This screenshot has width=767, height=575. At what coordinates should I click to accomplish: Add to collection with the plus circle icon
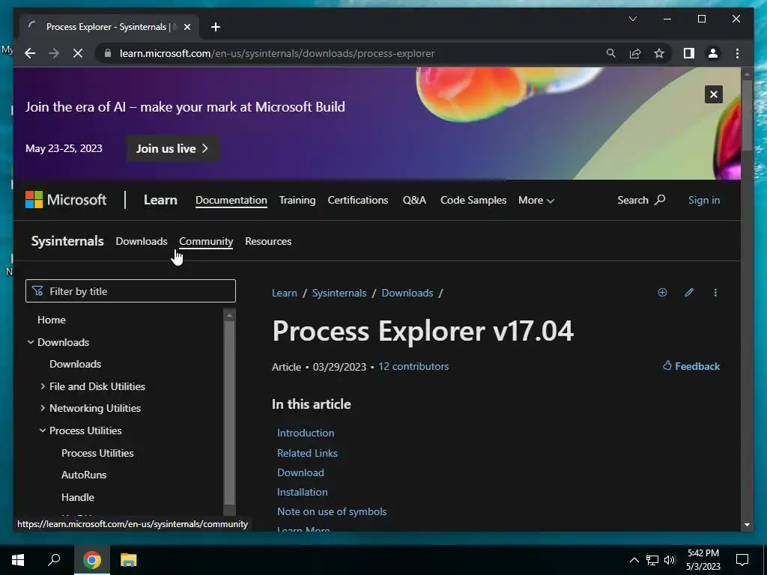[x=662, y=293]
